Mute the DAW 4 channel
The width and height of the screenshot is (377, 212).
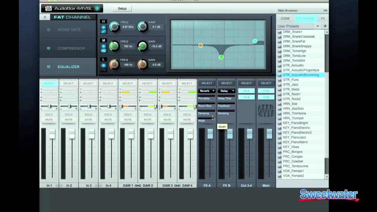point(187,120)
